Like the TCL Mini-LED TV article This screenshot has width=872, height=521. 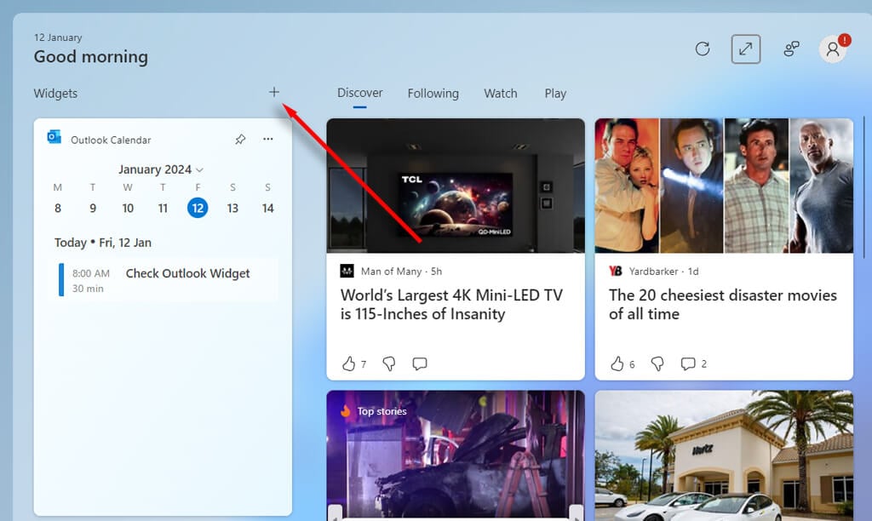coord(348,364)
